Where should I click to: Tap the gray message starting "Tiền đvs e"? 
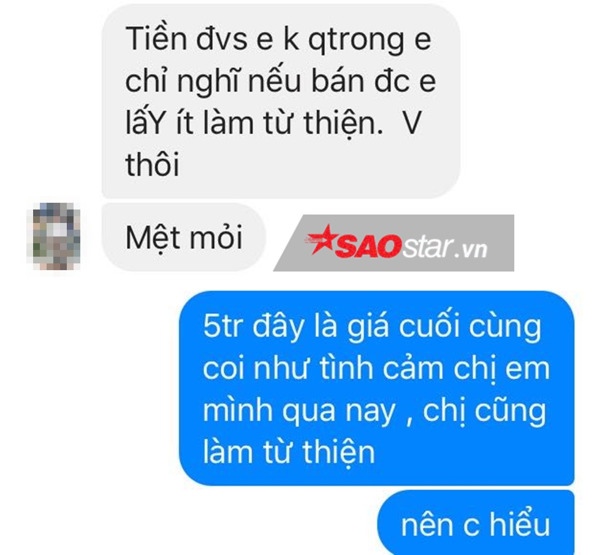click(281, 102)
